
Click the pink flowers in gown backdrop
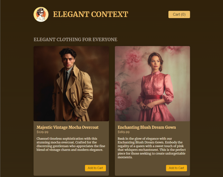point(132,57)
